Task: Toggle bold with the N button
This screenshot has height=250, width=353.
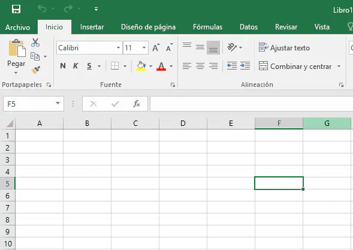Action: tap(63, 66)
